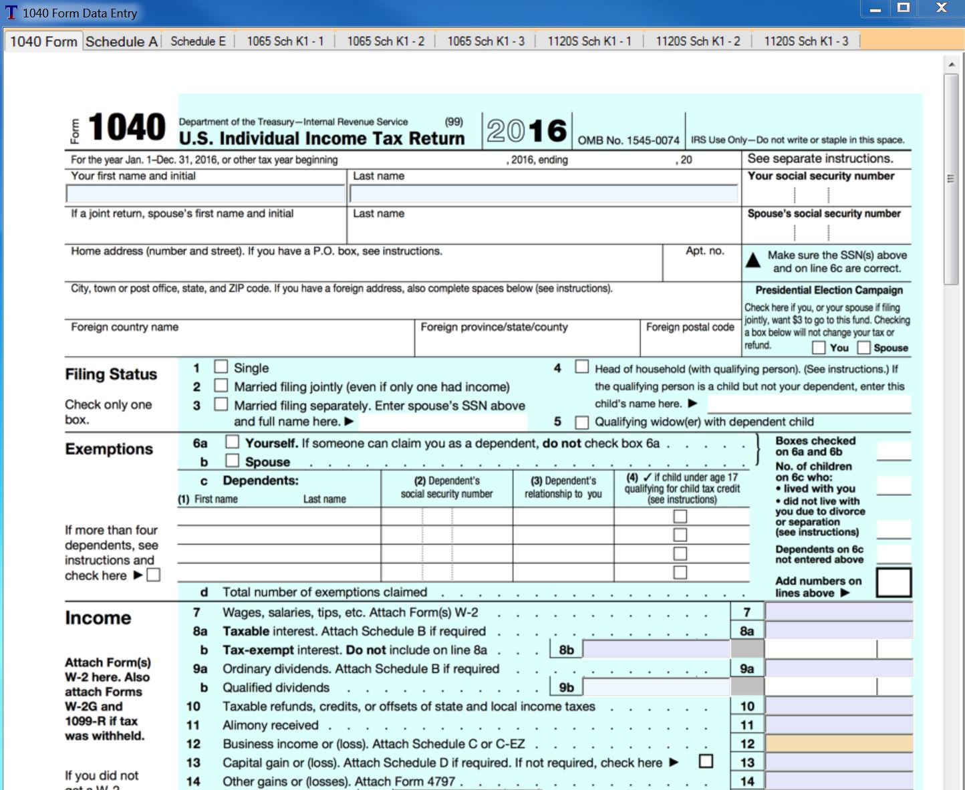This screenshot has height=790, width=965.
Task: Click line 8a taxable interest field
Action: click(839, 630)
